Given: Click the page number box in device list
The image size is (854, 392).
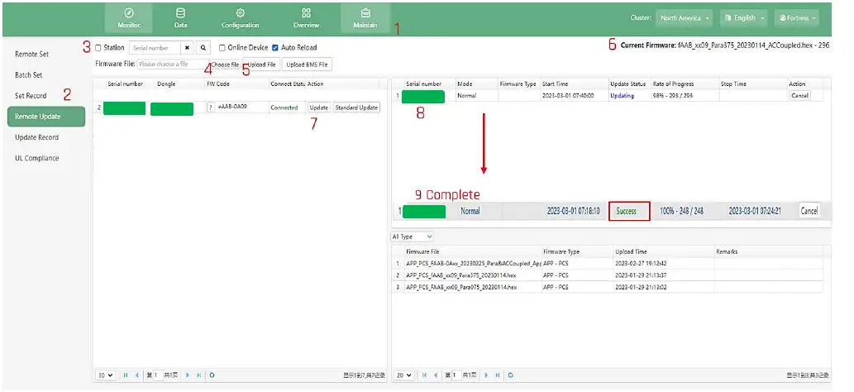Looking at the screenshot, I should (x=159, y=375).
